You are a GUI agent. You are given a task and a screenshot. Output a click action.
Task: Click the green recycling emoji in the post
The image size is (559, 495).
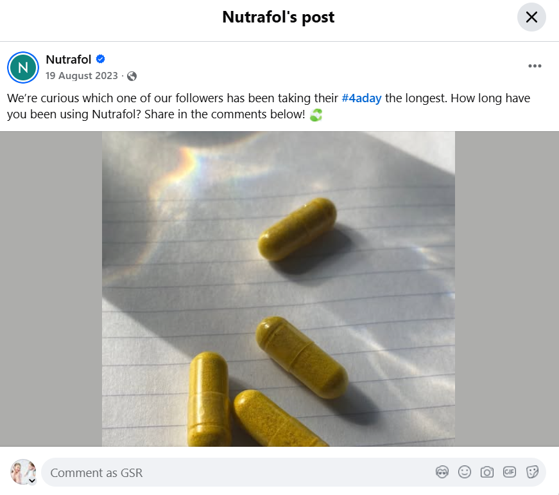click(x=316, y=116)
